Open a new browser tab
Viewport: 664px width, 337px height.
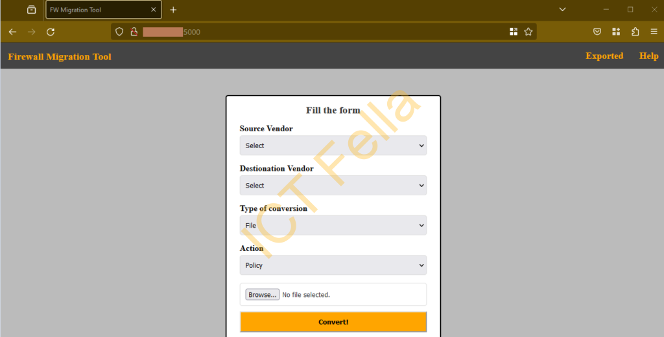point(173,10)
